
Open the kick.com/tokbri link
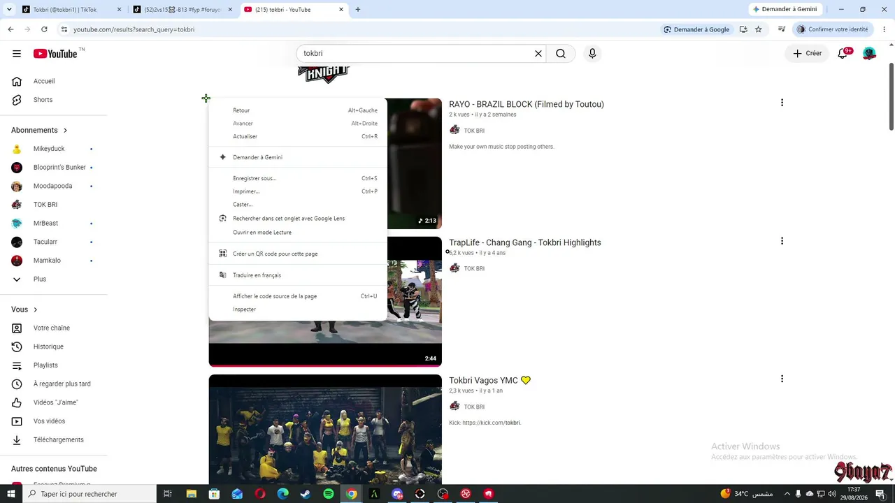(x=492, y=423)
